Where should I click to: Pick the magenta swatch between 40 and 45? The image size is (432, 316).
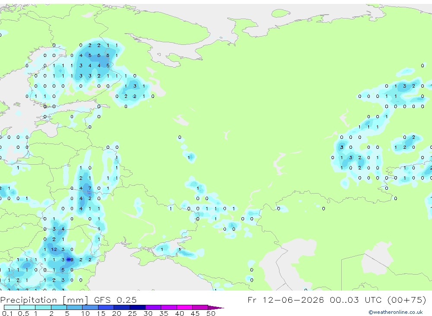point(184,307)
